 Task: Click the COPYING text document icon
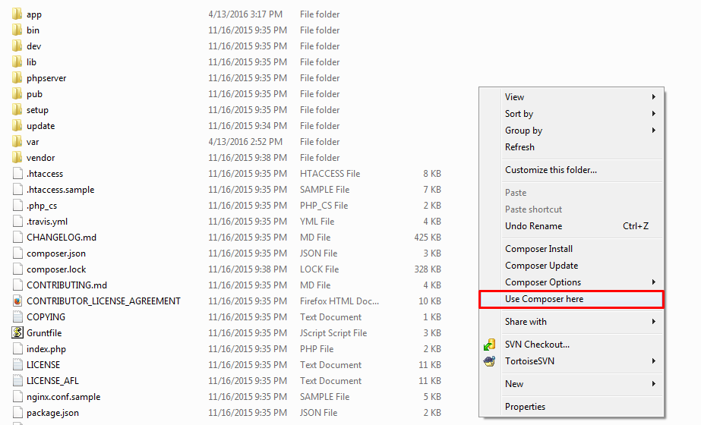[17, 317]
